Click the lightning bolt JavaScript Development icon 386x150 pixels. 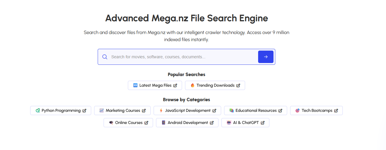click(161, 110)
